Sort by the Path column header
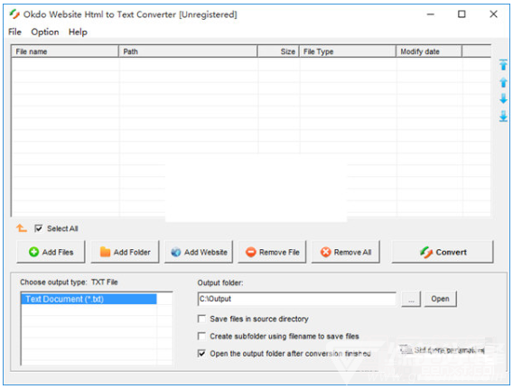Screen dimensions: 513x389 [x=188, y=51]
